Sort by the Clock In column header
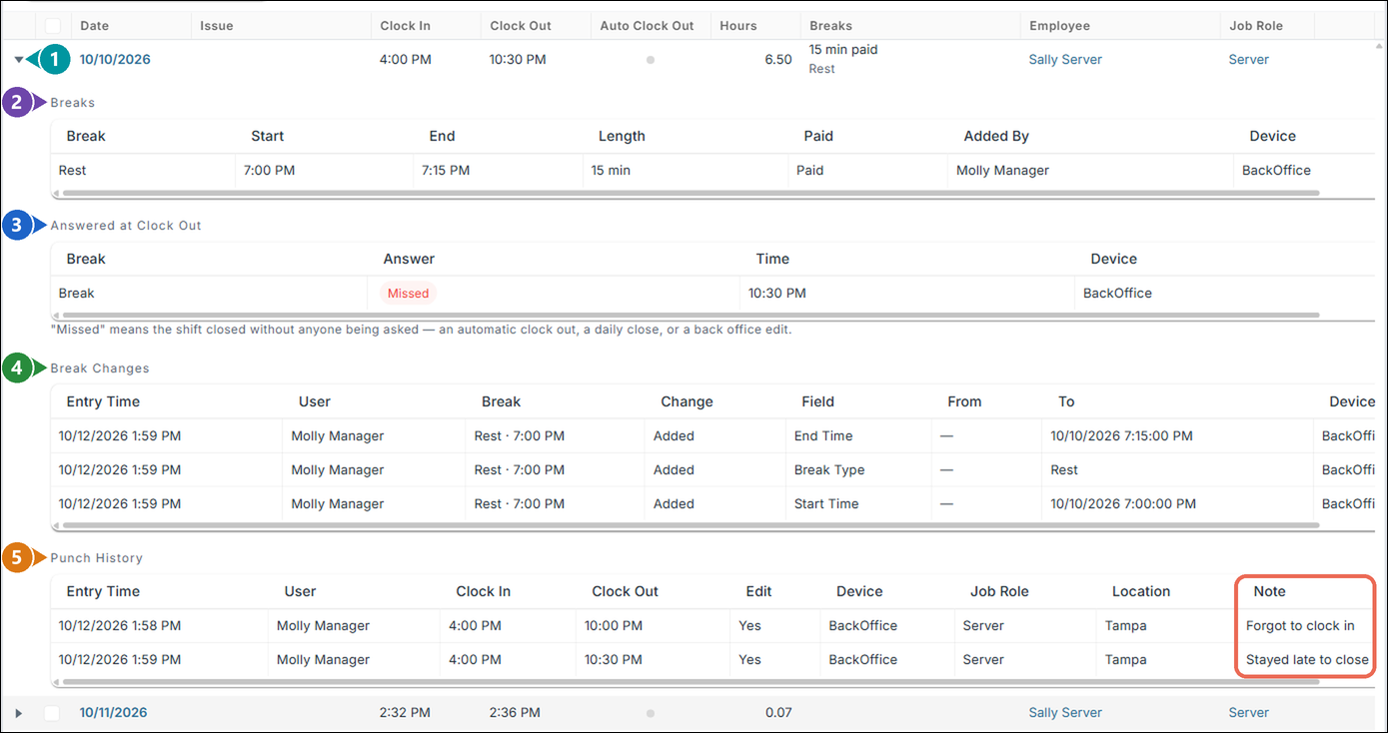The image size is (1388, 733). pyautogui.click(x=405, y=26)
